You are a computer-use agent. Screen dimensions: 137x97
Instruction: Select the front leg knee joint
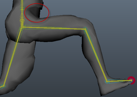(85, 29)
